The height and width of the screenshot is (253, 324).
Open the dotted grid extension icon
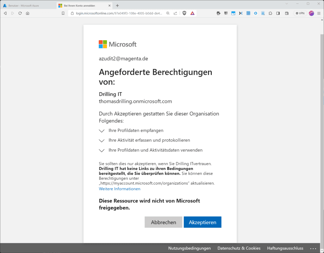coord(263,13)
